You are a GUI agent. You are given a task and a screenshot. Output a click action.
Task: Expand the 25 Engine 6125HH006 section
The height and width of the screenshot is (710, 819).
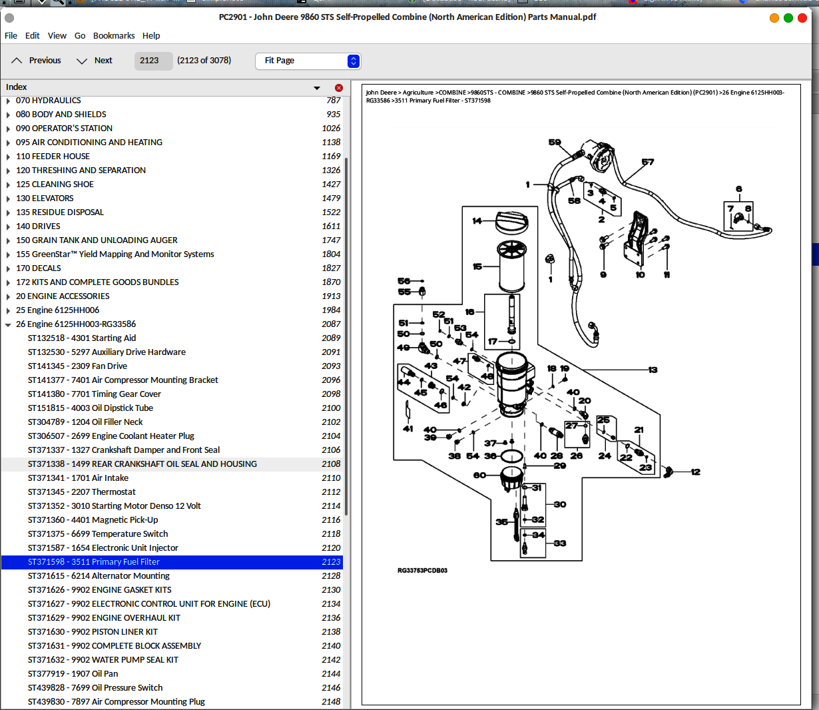pos(8,310)
